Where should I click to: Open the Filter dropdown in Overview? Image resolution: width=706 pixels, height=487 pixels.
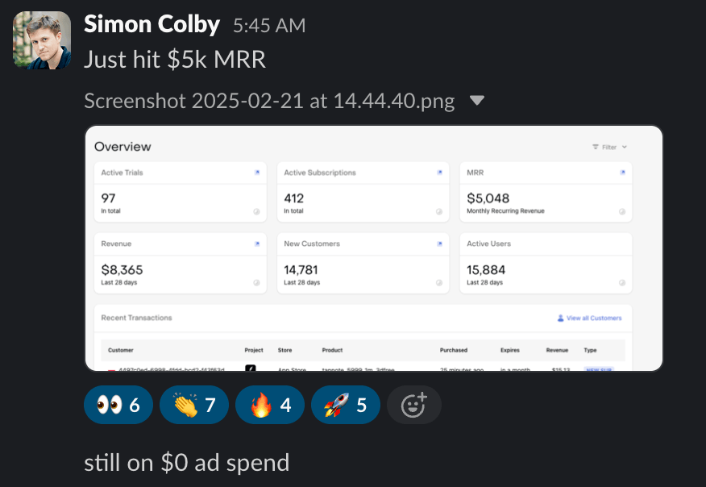tap(609, 148)
